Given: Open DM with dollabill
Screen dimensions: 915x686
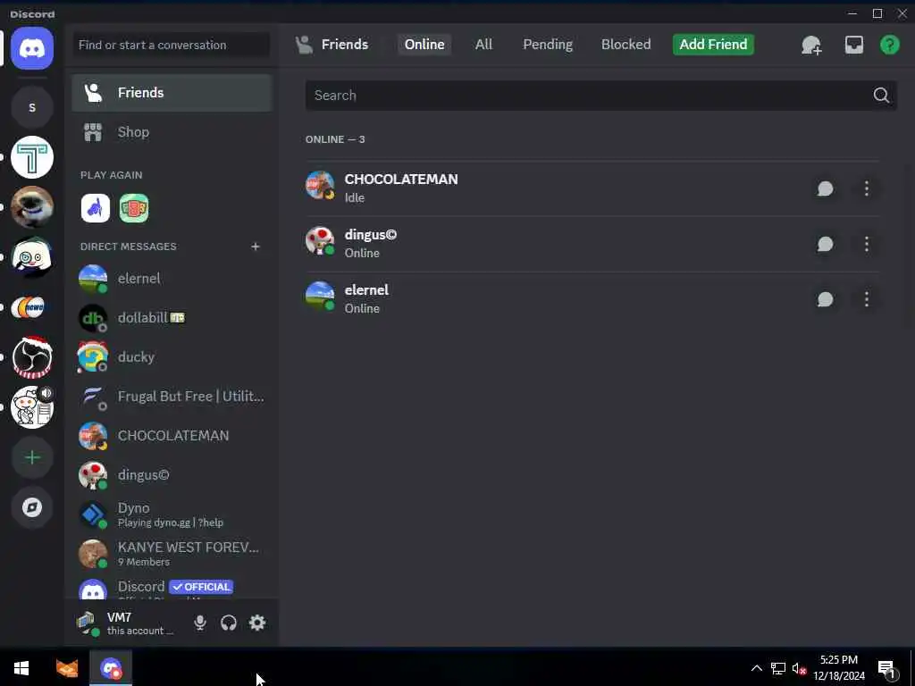Looking at the screenshot, I should pos(172,318).
